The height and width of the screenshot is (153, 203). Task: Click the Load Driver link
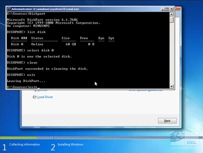45,97
